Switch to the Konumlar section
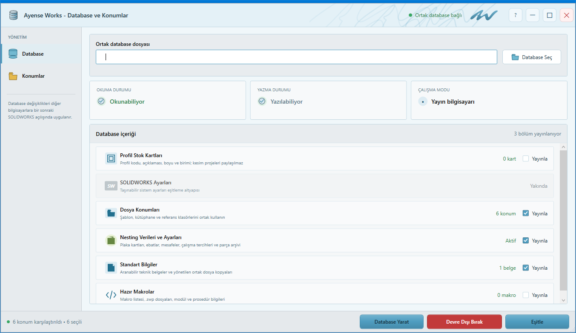The width and height of the screenshot is (576, 333). click(41, 76)
